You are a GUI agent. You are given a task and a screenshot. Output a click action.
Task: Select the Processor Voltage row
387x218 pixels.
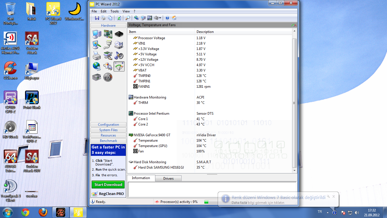pyautogui.click(x=209, y=38)
